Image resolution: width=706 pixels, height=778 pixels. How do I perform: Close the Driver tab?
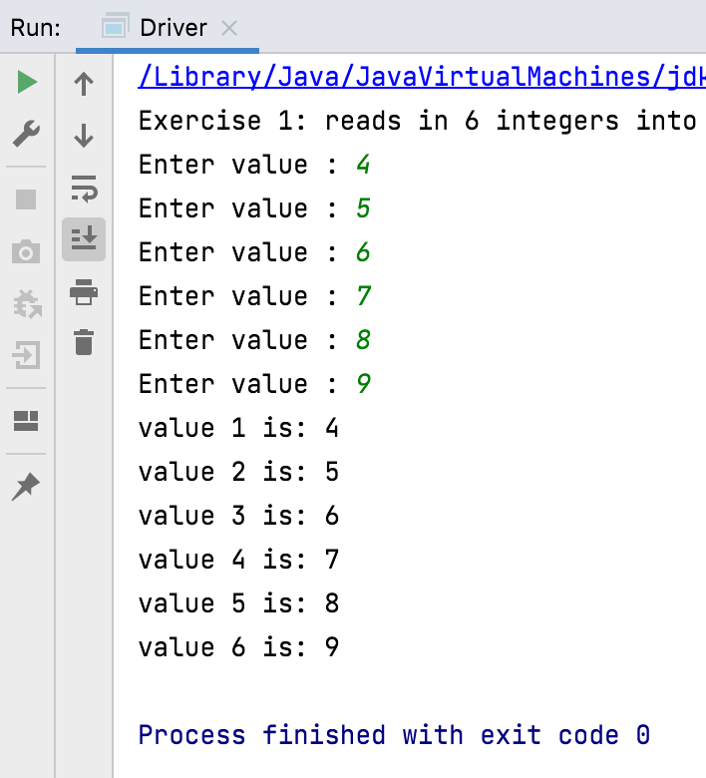(x=229, y=28)
